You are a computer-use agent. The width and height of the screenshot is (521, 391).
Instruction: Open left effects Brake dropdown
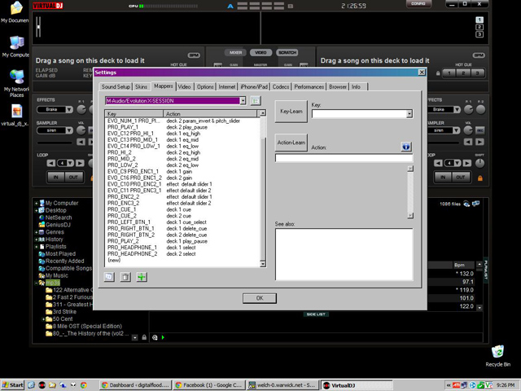(69, 109)
